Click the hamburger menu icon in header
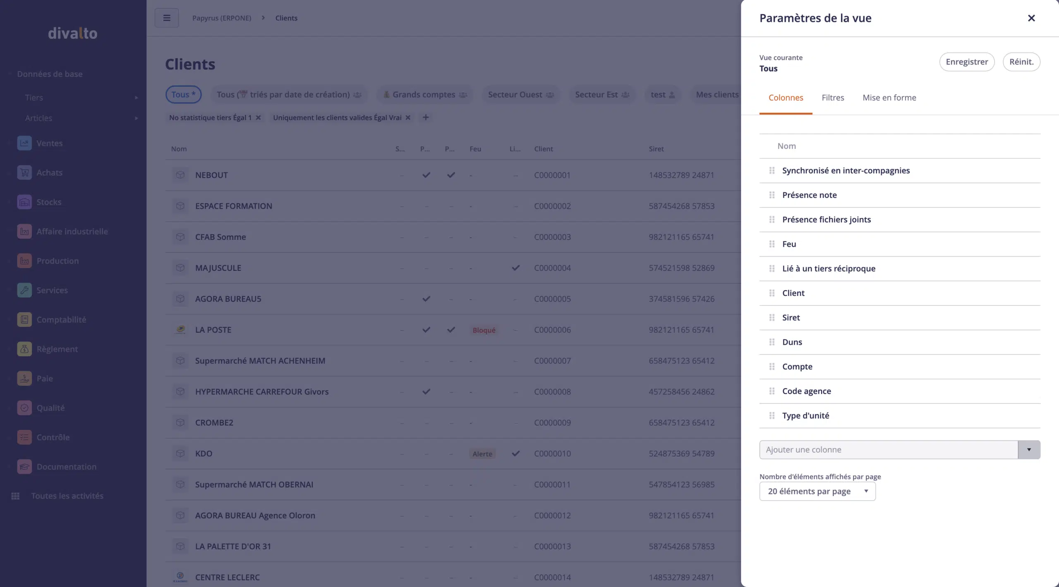This screenshot has width=1059, height=587. pos(167,18)
